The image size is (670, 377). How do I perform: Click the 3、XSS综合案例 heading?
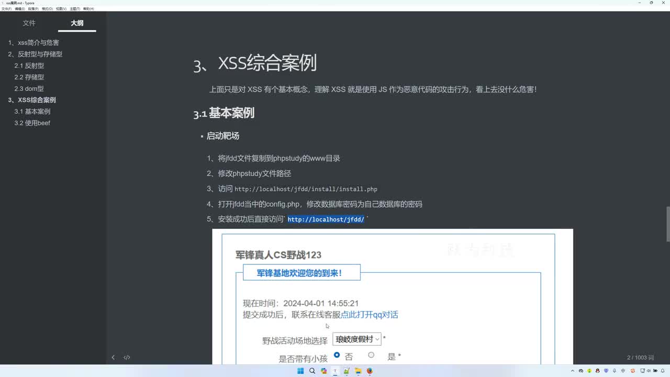coord(255,63)
